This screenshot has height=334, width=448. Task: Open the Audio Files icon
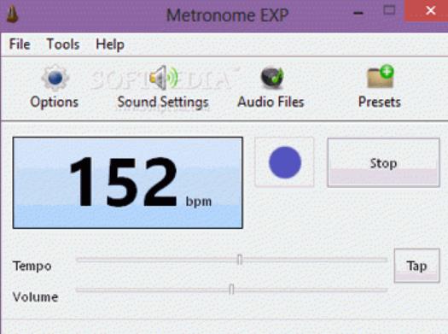coord(272,78)
